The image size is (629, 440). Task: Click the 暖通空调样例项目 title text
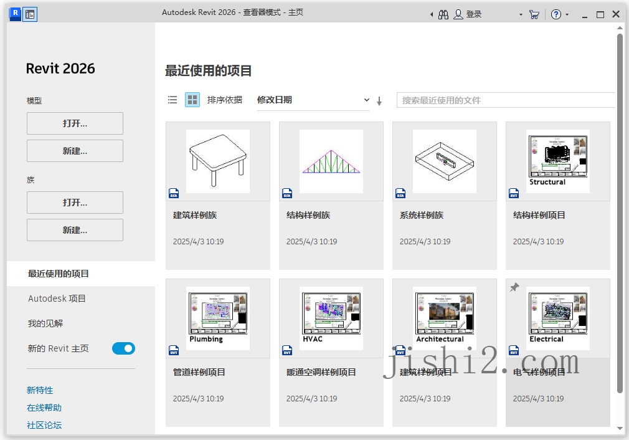[321, 372]
